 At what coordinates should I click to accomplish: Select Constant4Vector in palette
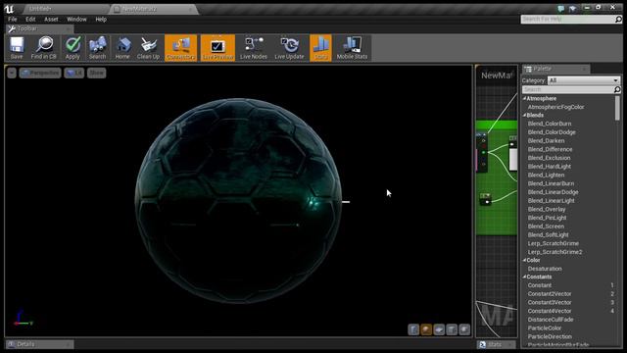[550, 311]
